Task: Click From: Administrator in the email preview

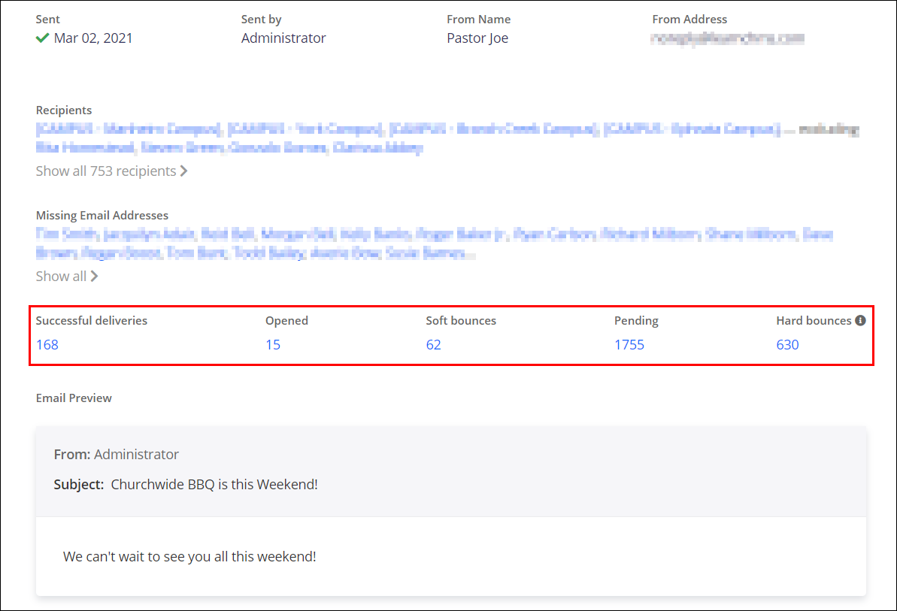Action: [117, 455]
